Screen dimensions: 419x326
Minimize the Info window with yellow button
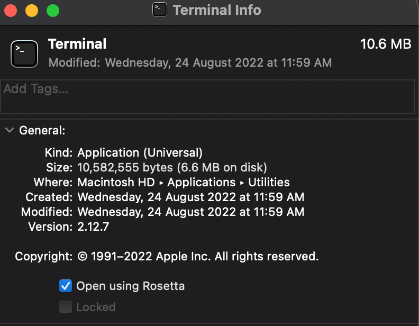click(x=32, y=11)
